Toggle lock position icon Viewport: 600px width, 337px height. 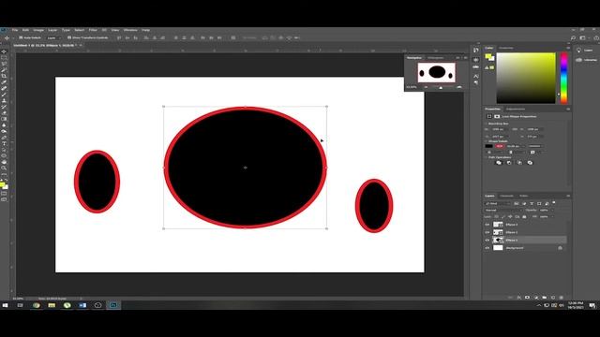point(510,216)
